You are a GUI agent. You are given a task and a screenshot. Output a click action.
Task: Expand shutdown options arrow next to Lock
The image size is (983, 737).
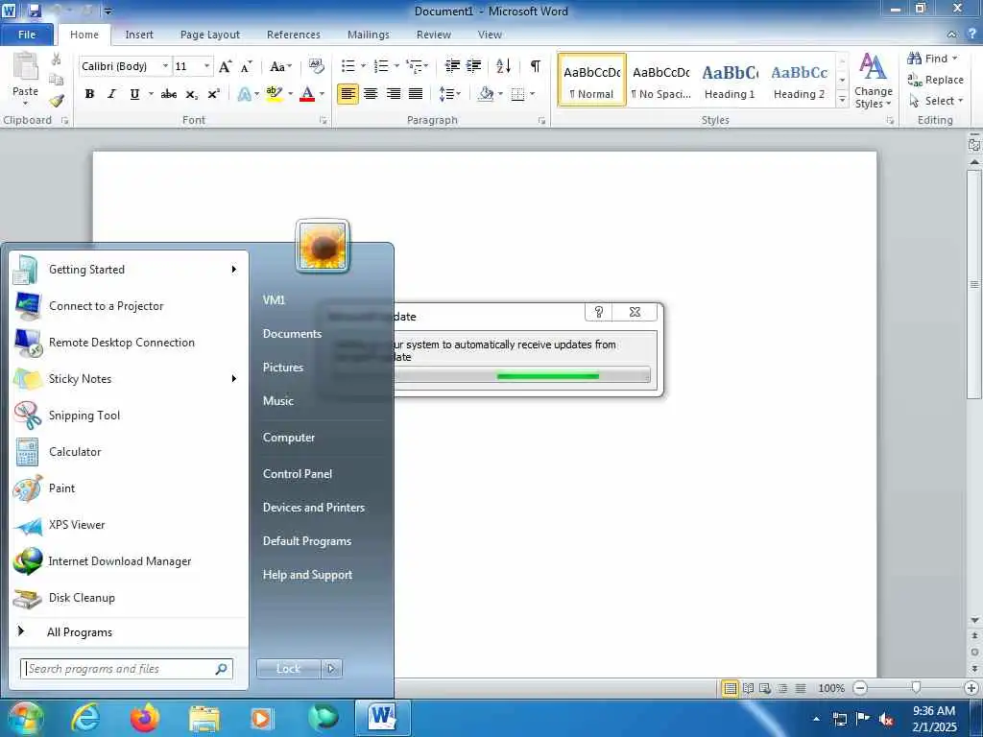[x=331, y=669]
